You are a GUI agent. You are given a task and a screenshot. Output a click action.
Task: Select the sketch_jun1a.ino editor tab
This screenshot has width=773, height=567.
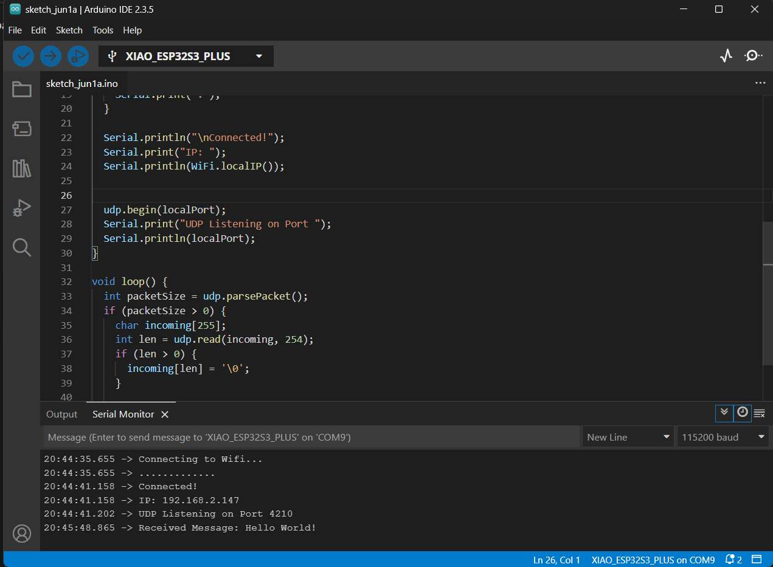coord(82,84)
